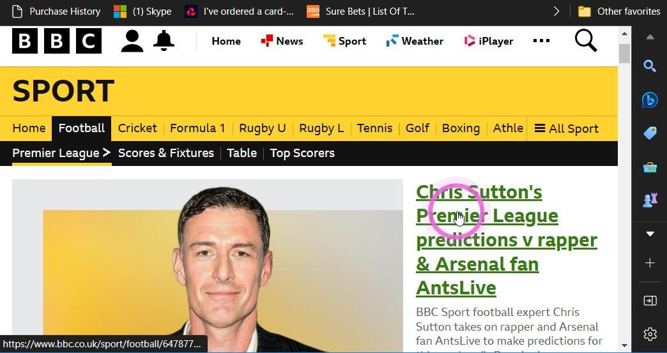The height and width of the screenshot is (353, 667).
Task: Open Purchase History favorite
Action: 57,11
